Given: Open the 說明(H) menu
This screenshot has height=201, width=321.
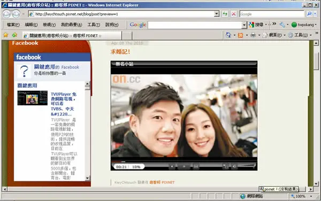Looking at the screenshot, I should (112, 25).
